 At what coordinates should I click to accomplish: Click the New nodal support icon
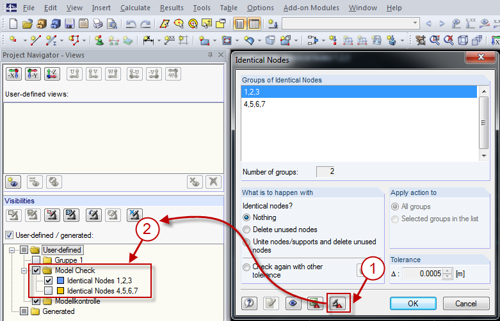[99, 40]
